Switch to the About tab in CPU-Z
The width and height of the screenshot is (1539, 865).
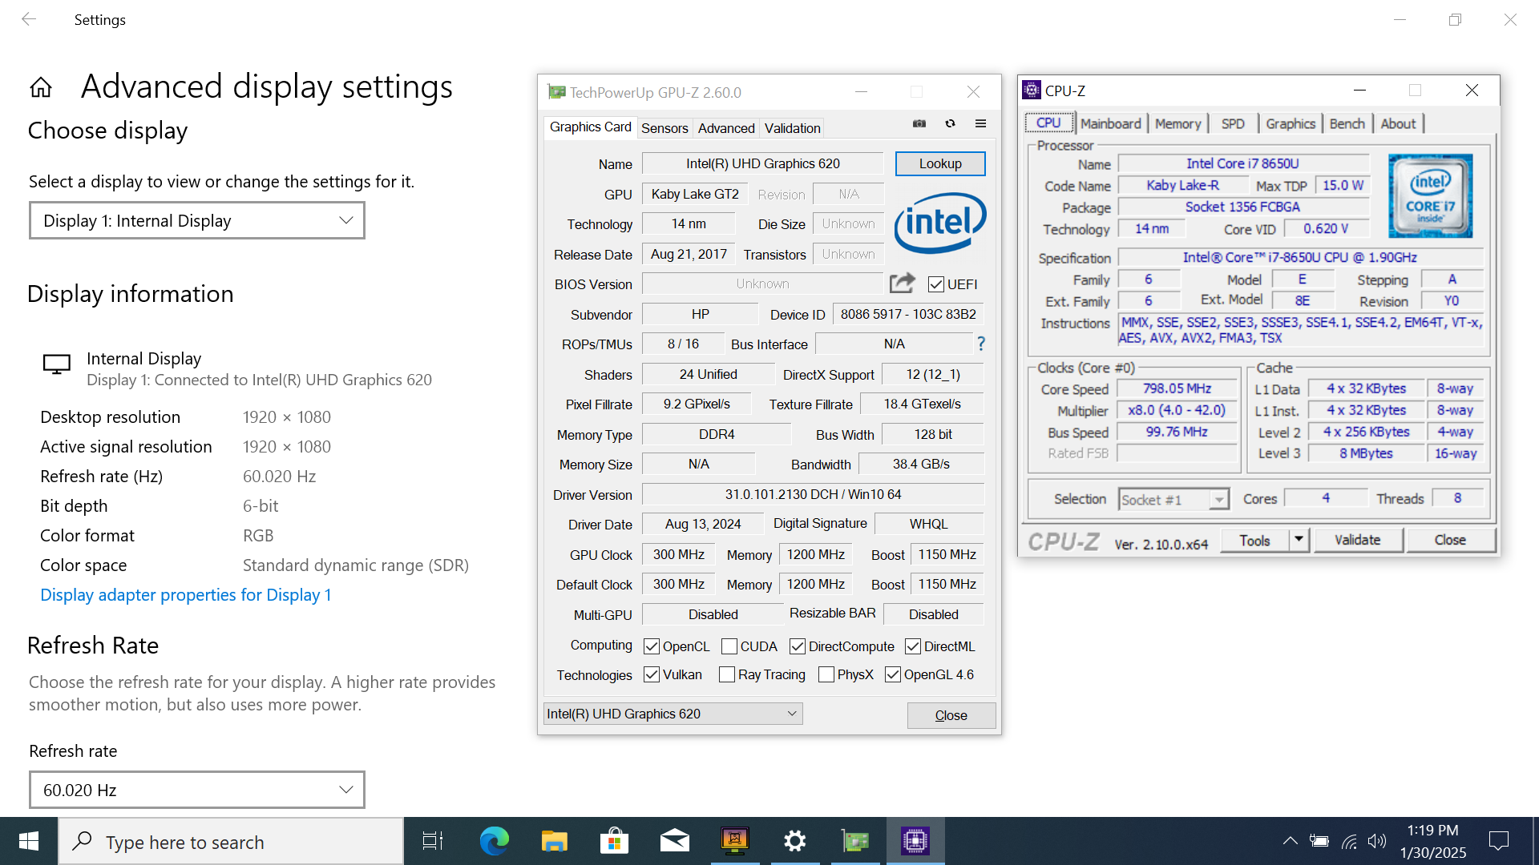click(1398, 123)
